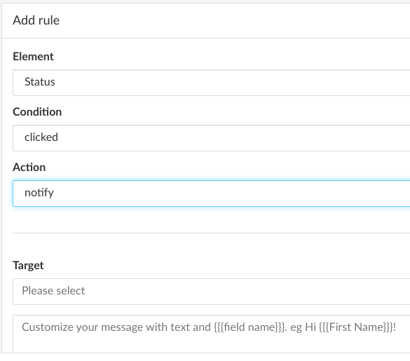The image size is (410, 361).
Task: Click the 'Add rule' dialog heading
Action: [36, 20]
